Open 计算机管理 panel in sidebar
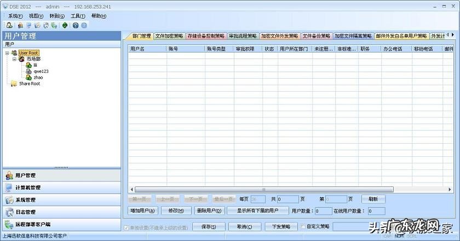The width and height of the screenshot is (460, 241). (27, 187)
